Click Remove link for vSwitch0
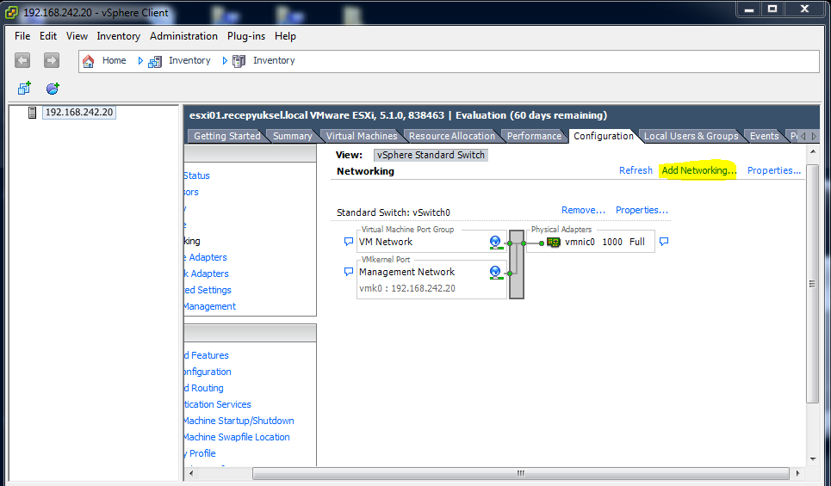The height and width of the screenshot is (486, 831). pyautogui.click(x=583, y=210)
